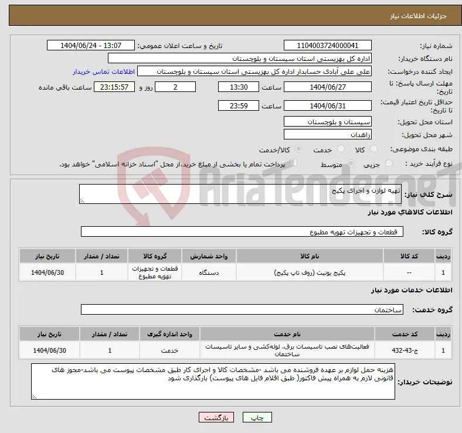Select the کالا/خدمت radio button
The image size is (462, 433).
[x=299, y=149]
